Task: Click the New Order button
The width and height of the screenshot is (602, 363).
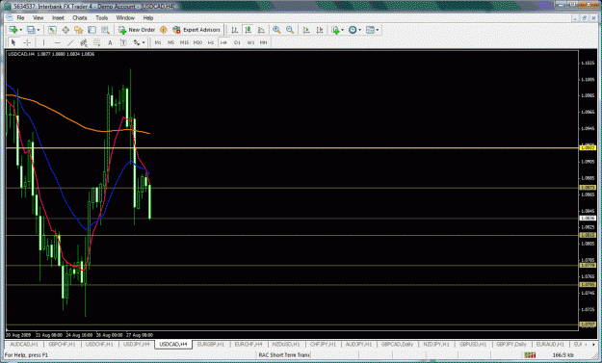Action: click(x=137, y=30)
